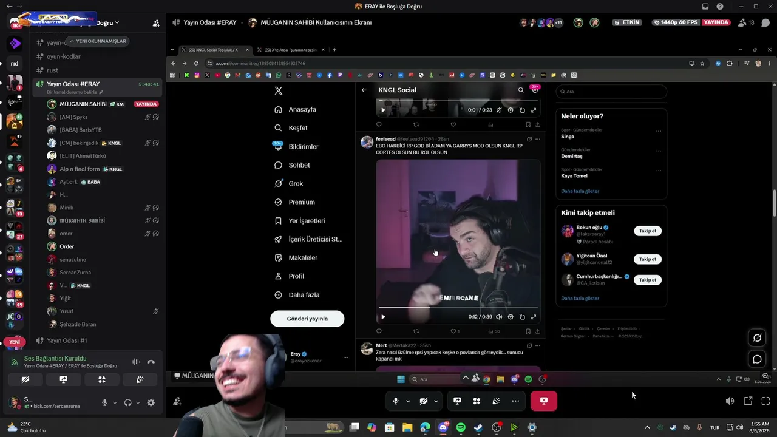The width and height of the screenshot is (777, 437).
Task: Open the noise suppression waveform icon
Action: click(136, 362)
